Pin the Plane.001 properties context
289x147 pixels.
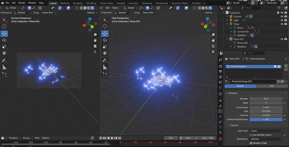tap(286, 59)
